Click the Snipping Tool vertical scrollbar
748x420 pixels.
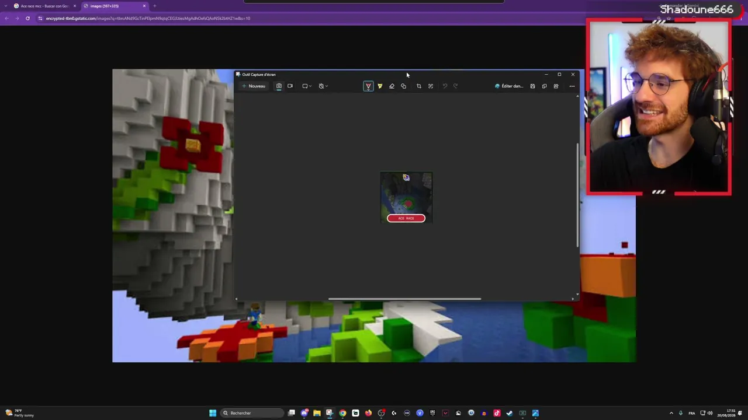coord(578,195)
